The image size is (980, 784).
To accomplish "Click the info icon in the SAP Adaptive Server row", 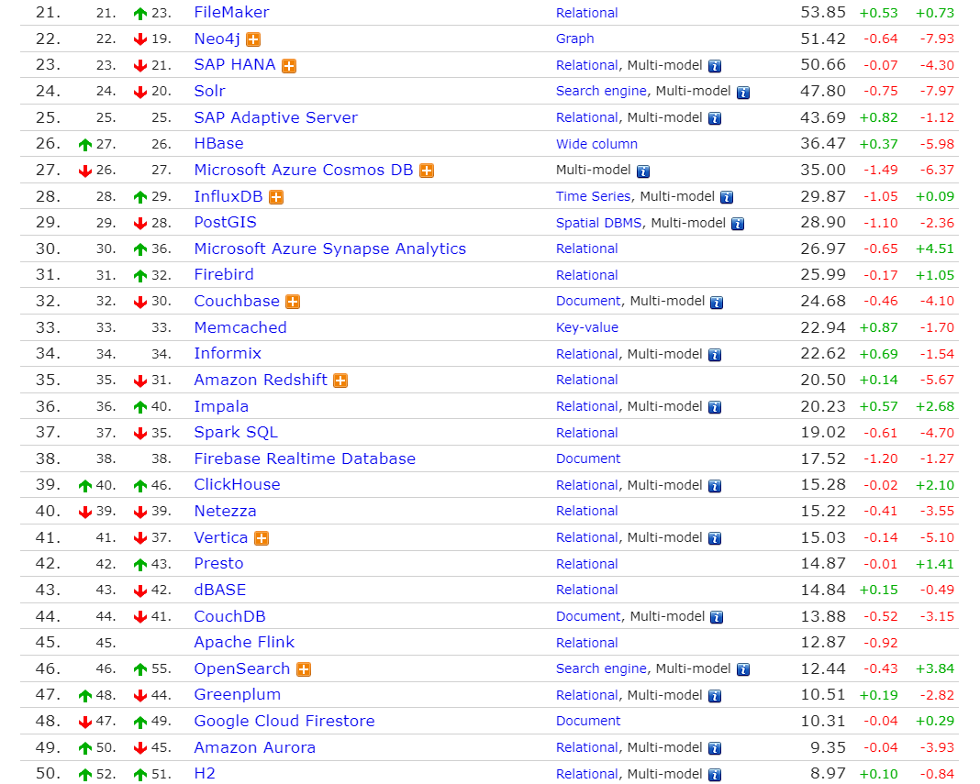I will [x=715, y=118].
